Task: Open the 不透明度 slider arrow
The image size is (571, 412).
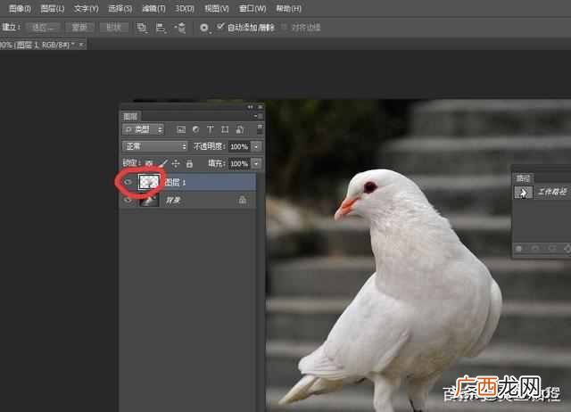Action: point(256,146)
